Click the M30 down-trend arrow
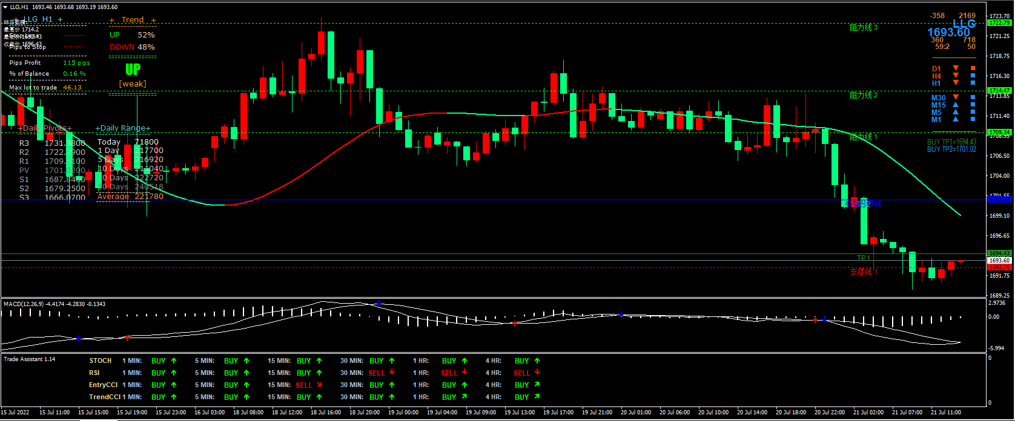 [x=956, y=97]
